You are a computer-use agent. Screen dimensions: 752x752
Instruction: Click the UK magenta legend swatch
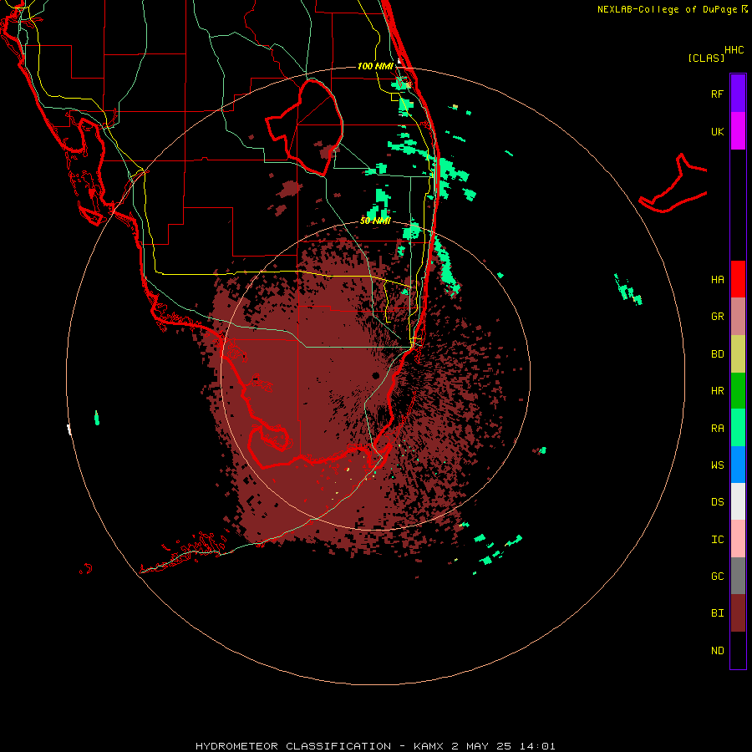[x=738, y=131]
